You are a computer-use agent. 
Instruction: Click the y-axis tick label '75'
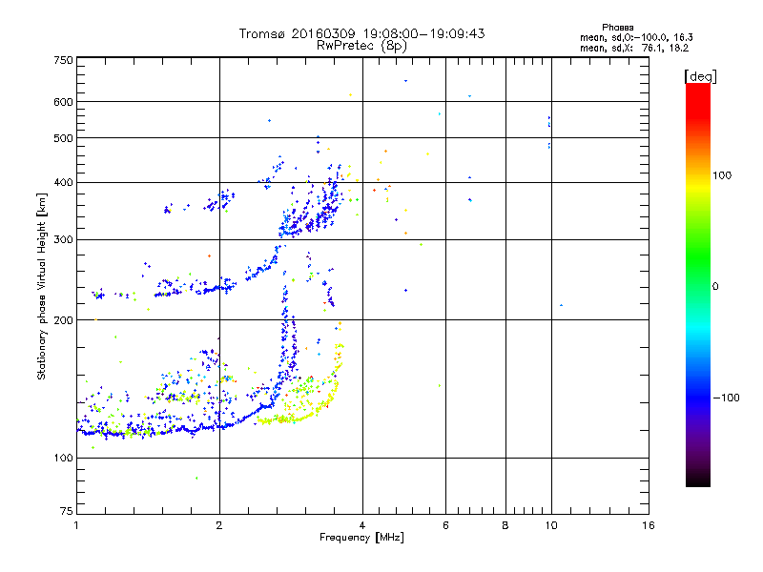[x=67, y=511]
